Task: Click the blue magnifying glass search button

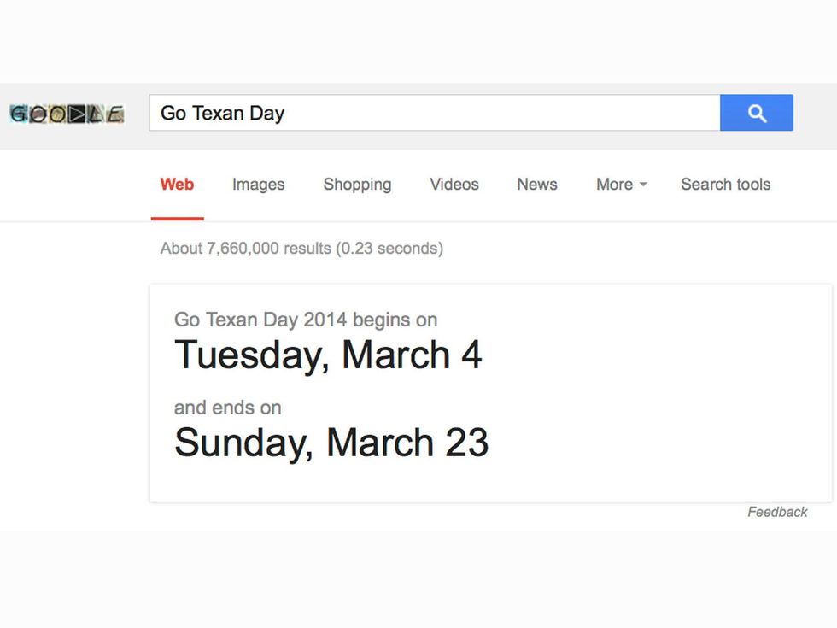Action: [757, 112]
